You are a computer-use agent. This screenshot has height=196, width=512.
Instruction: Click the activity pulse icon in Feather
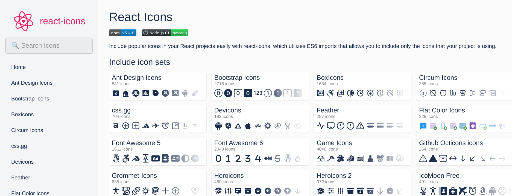(321, 126)
